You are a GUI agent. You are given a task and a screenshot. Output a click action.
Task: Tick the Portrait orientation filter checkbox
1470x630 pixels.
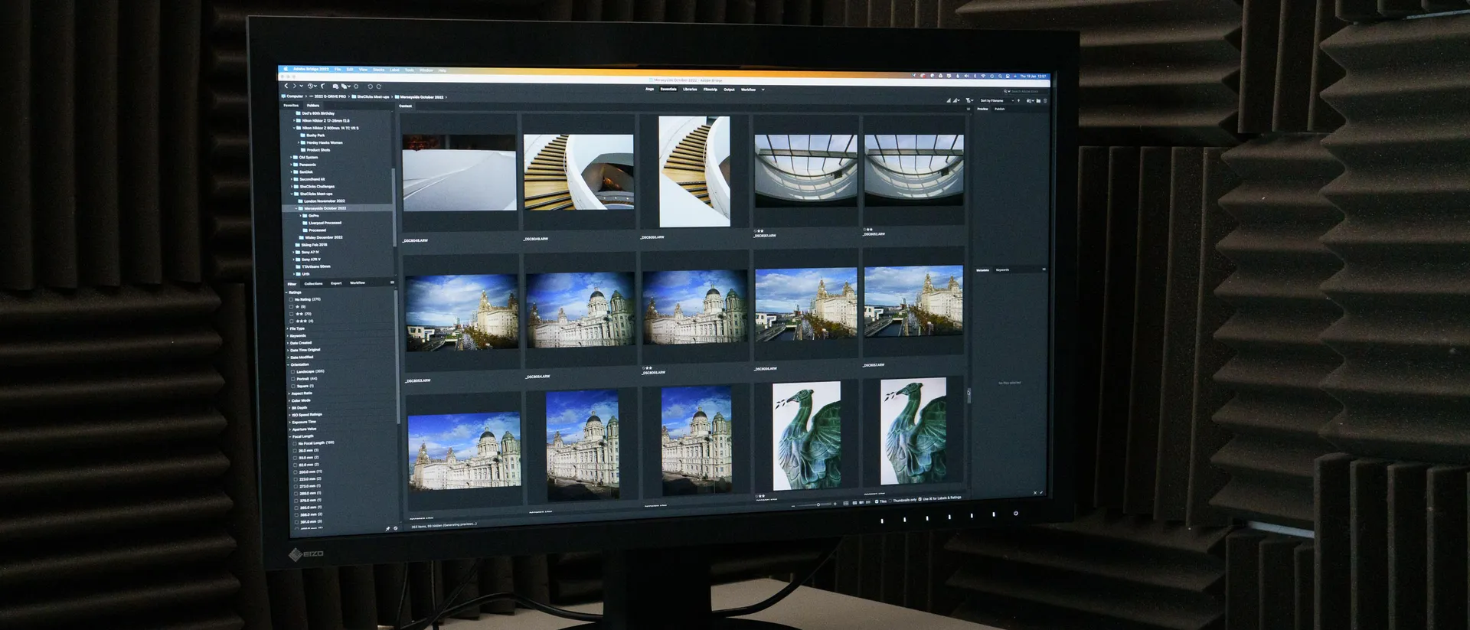coord(292,379)
